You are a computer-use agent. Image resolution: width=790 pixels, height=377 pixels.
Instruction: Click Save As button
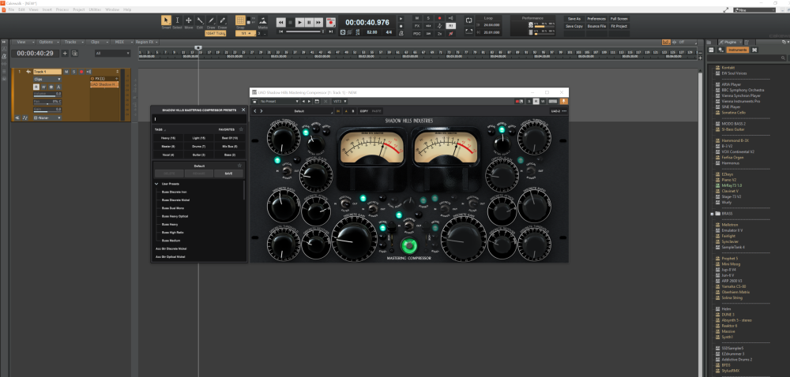click(x=574, y=19)
